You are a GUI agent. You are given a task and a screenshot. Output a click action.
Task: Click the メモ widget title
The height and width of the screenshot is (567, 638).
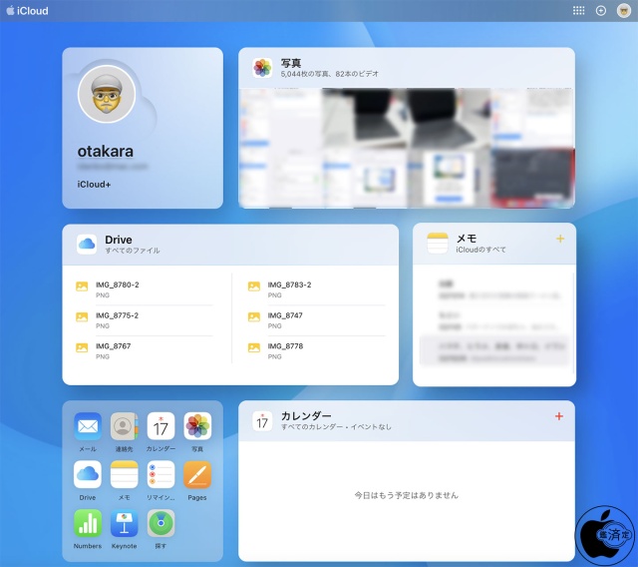[x=467, y=239]
